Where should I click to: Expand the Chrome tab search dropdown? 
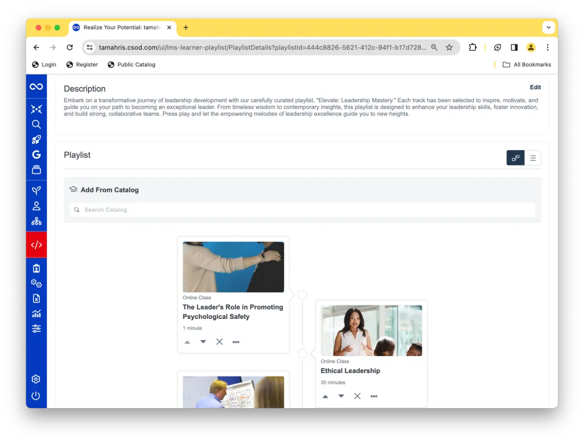click(548, 28)
